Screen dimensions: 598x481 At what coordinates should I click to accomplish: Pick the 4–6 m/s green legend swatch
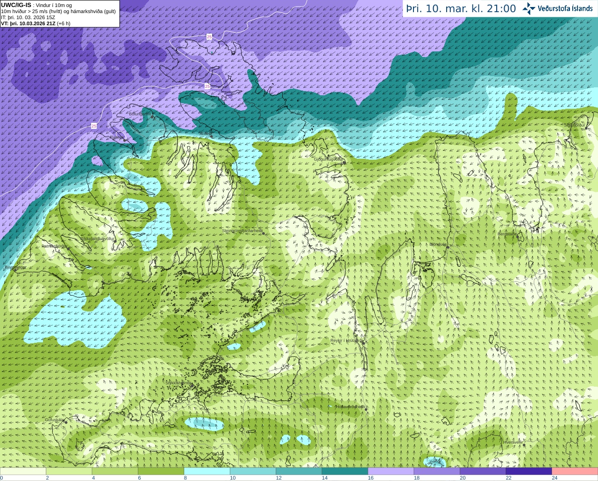tap(115, 471)
